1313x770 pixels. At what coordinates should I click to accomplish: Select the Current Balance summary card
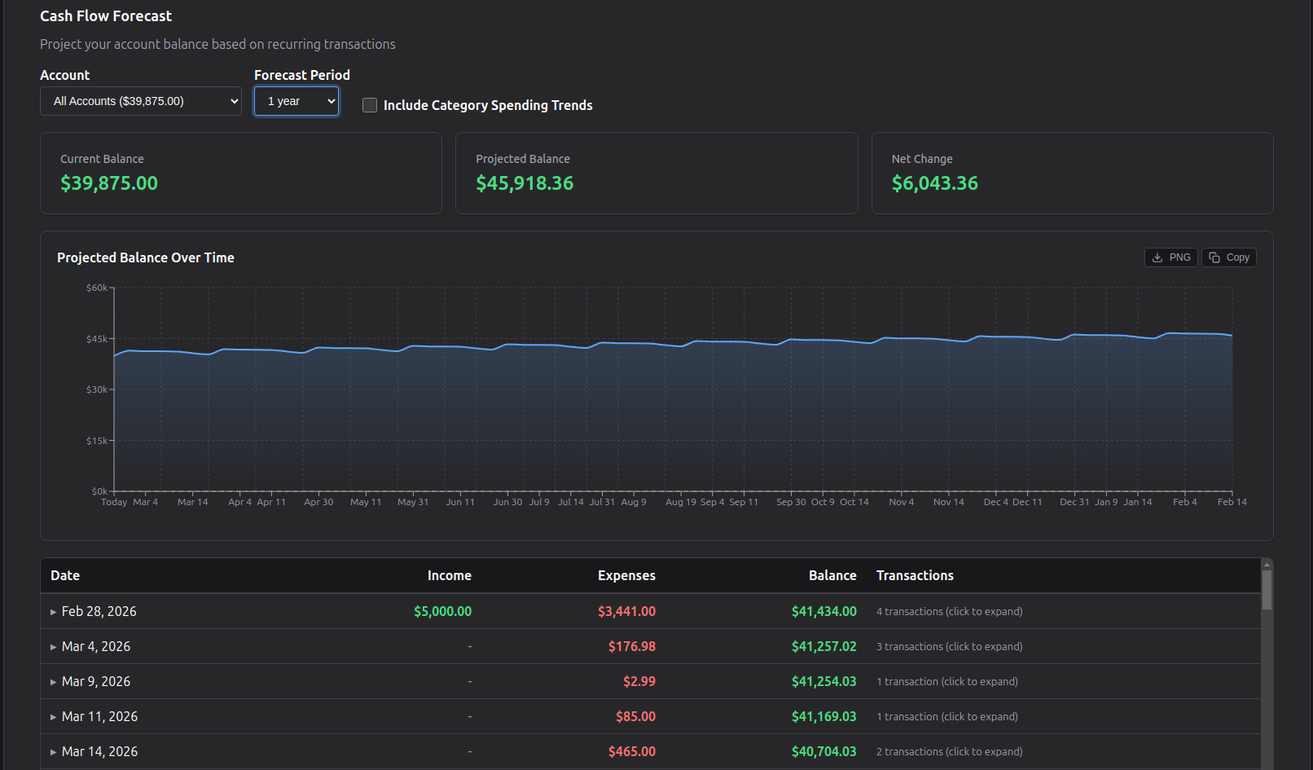pos(241,173)
